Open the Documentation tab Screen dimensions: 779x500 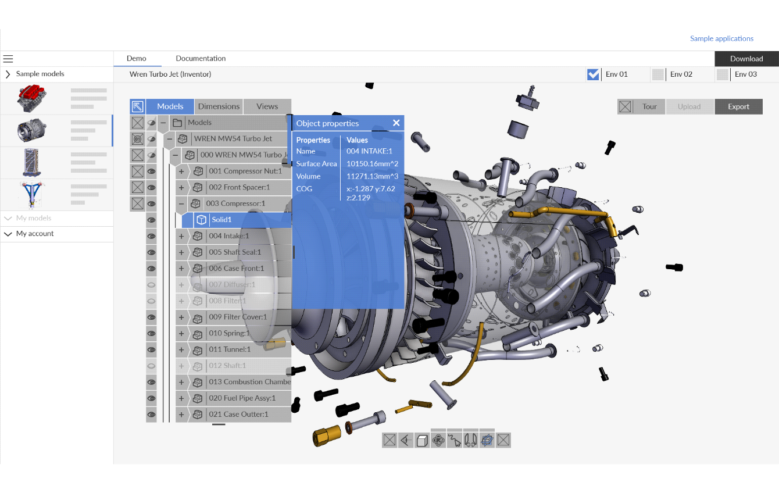click(201, 59)
